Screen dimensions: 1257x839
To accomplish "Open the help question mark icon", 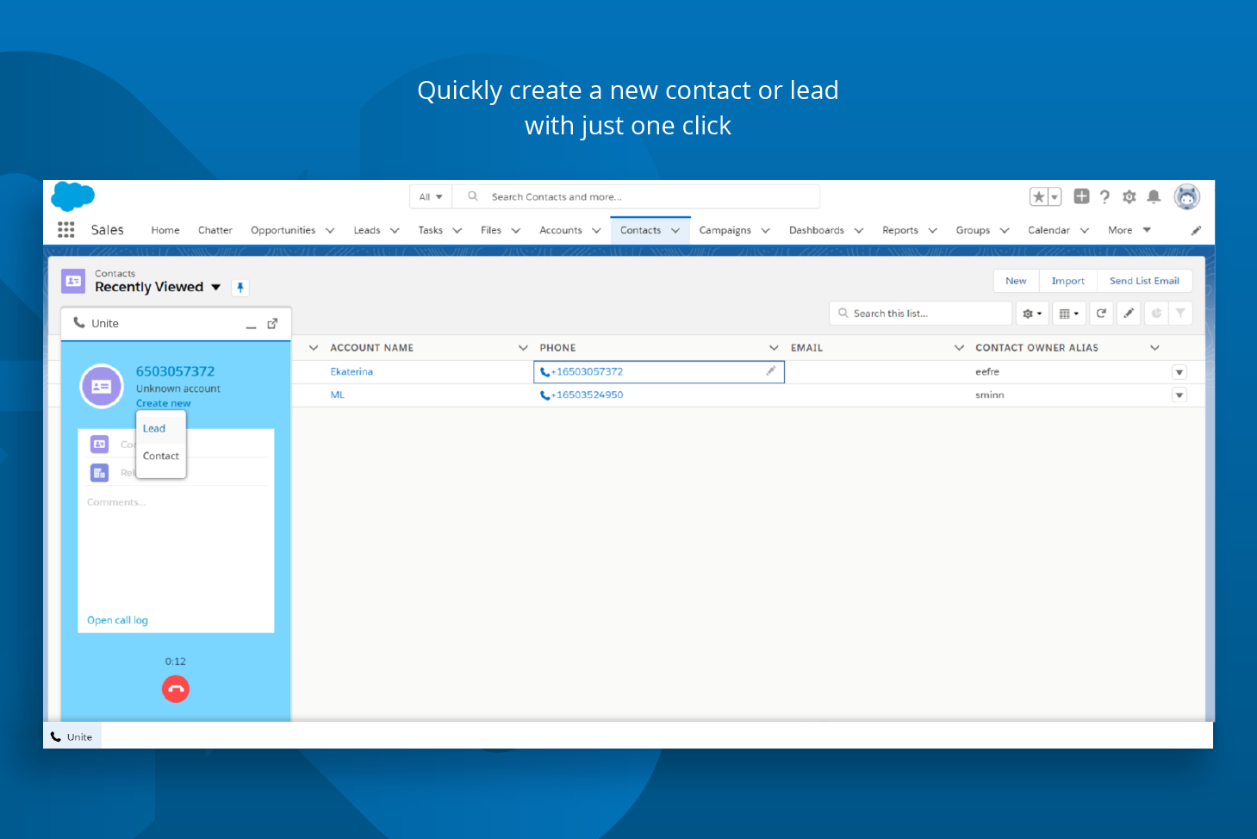I will (1105, 196).
